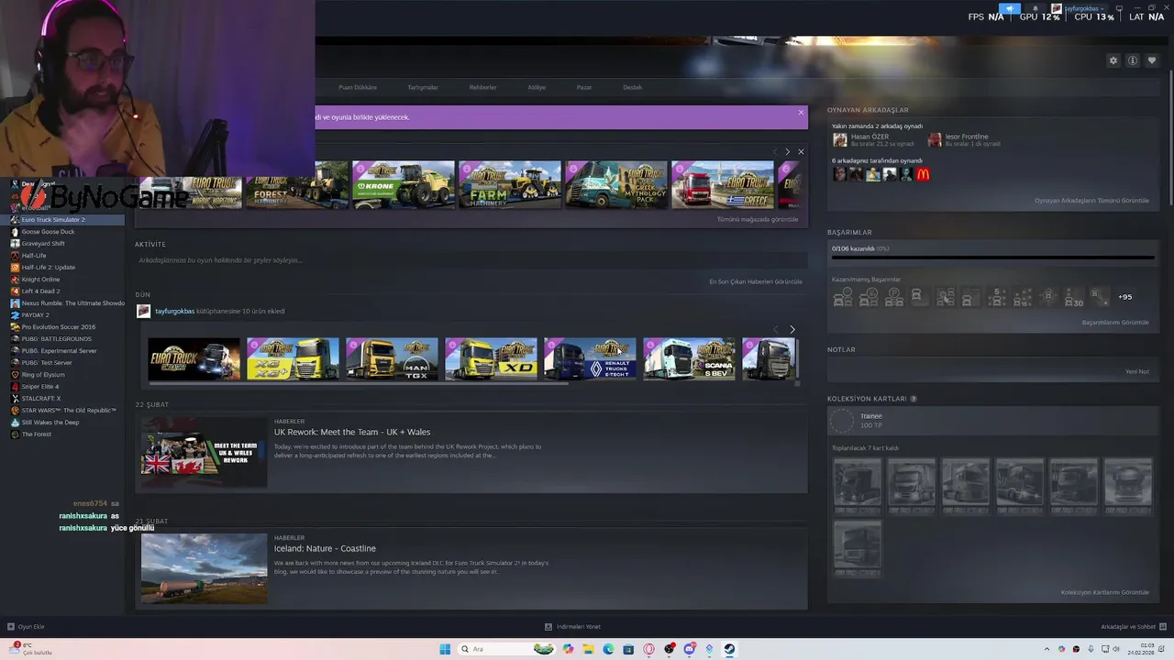
Task: Click Oyun Ekle add game button
Action: pos(26,627)
